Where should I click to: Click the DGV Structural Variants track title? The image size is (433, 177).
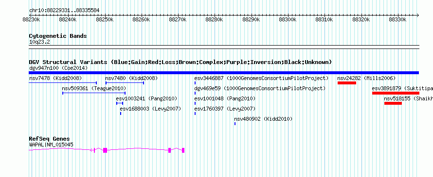[180, 62]
